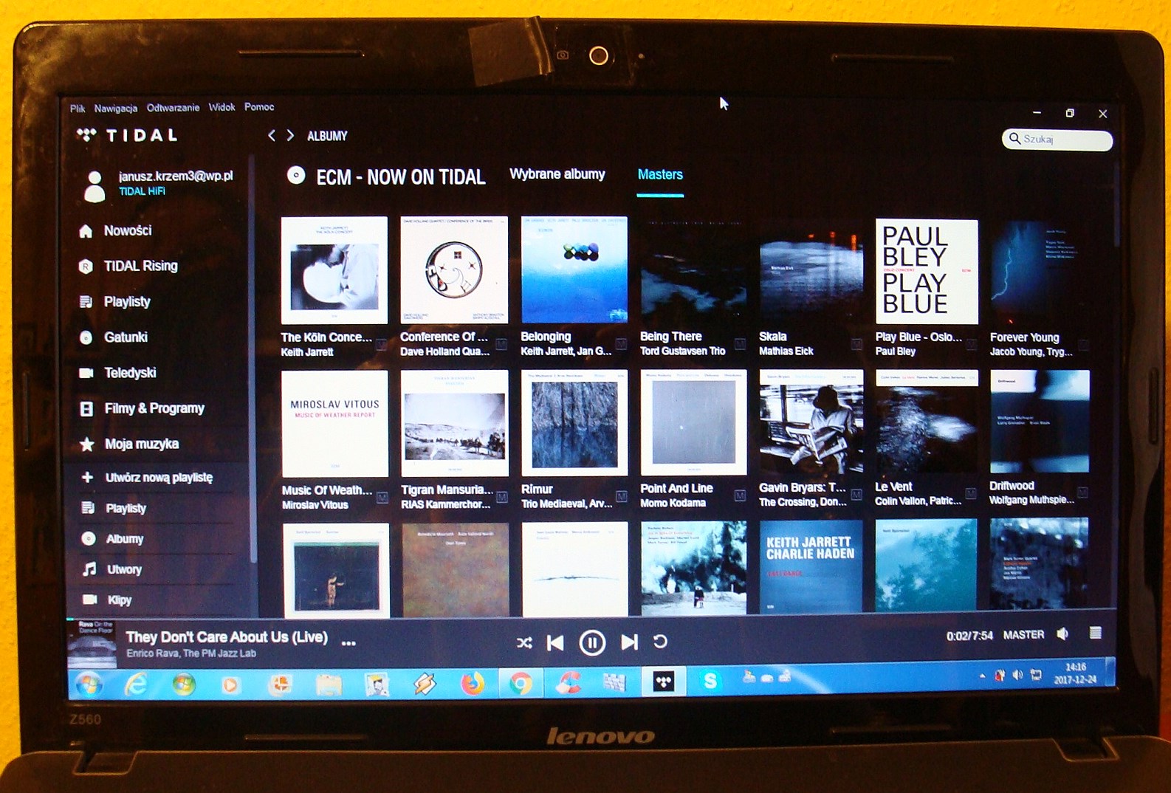
Task: Go back with the left chevron
Action: click(272, 135)
